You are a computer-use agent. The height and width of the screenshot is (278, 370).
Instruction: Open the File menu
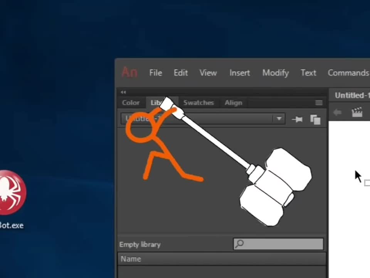(155, 73)
